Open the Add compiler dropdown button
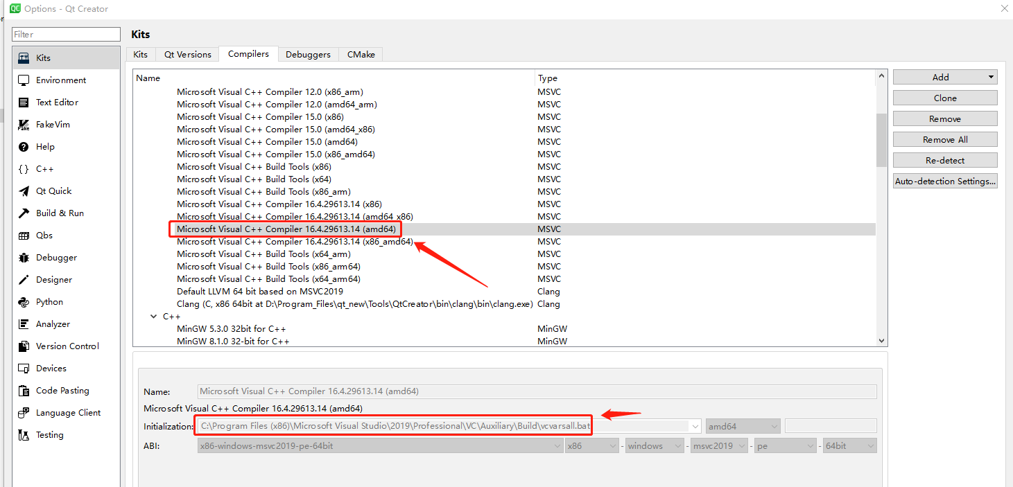This screenshot has width=1013, height=487. 945,77
